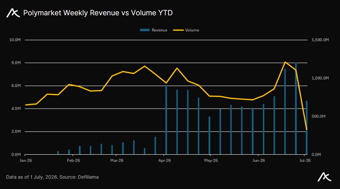Click the 1,500.0M right axis label
This screenshot has width=340, height=189.
coord(320,40)
